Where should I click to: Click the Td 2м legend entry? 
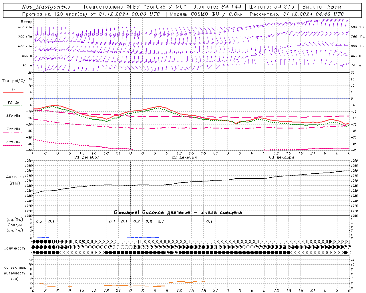13,102
